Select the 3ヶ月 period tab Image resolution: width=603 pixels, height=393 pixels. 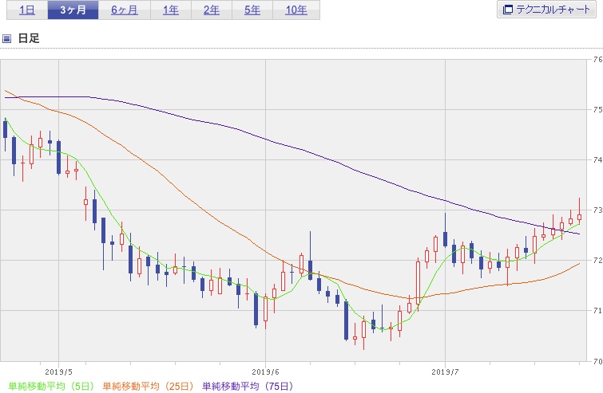[x=73, y=10]
